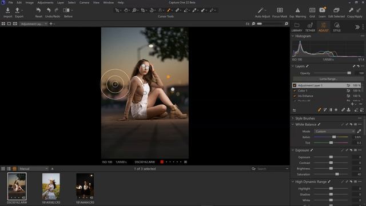
Task: Click the Reset adjustments icon
Action: coord(38,10)
